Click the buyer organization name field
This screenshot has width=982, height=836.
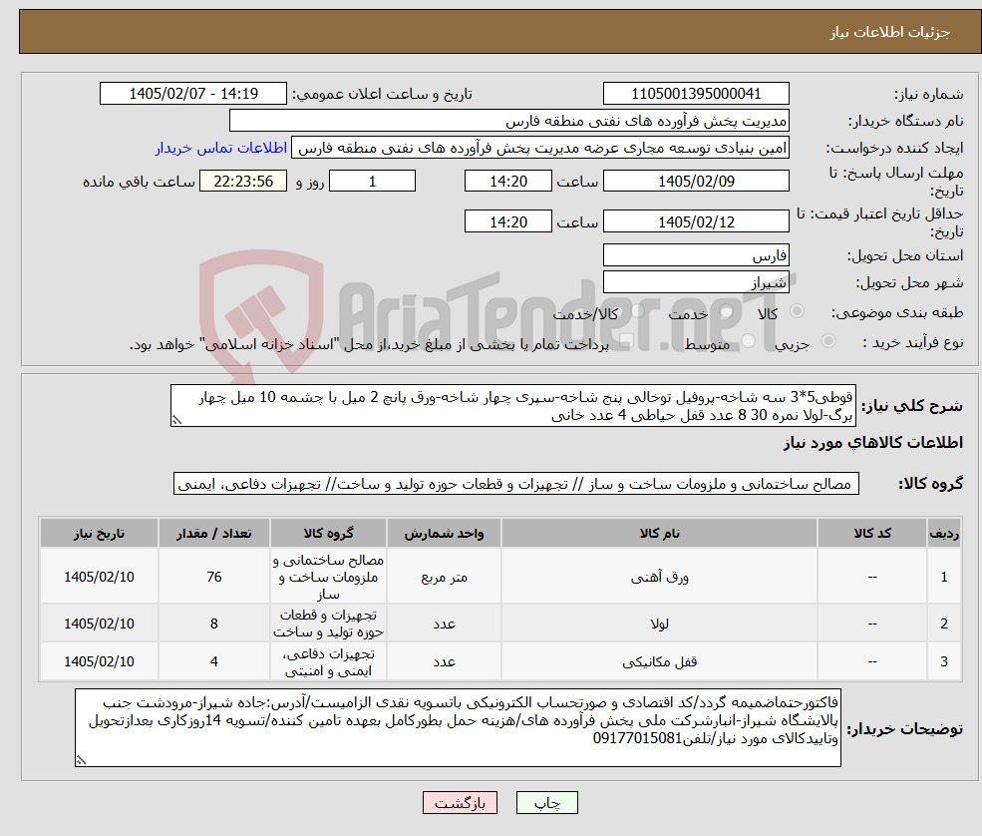click(x=509, y=121)
